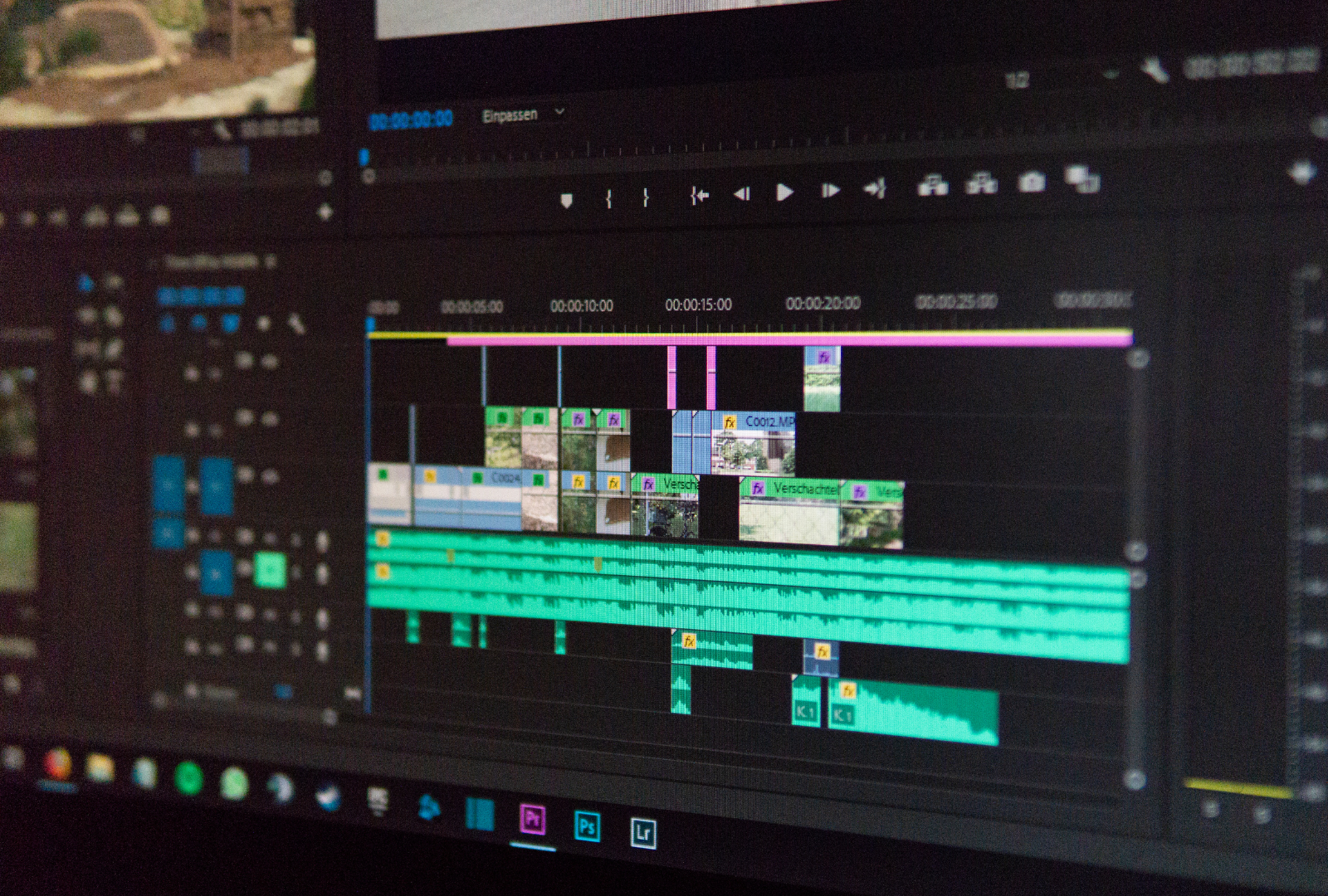The height and width of the screenshot is (896, 1328).
Task: Select the first Verschachtelte nested clip
Action: pos(664,484)
